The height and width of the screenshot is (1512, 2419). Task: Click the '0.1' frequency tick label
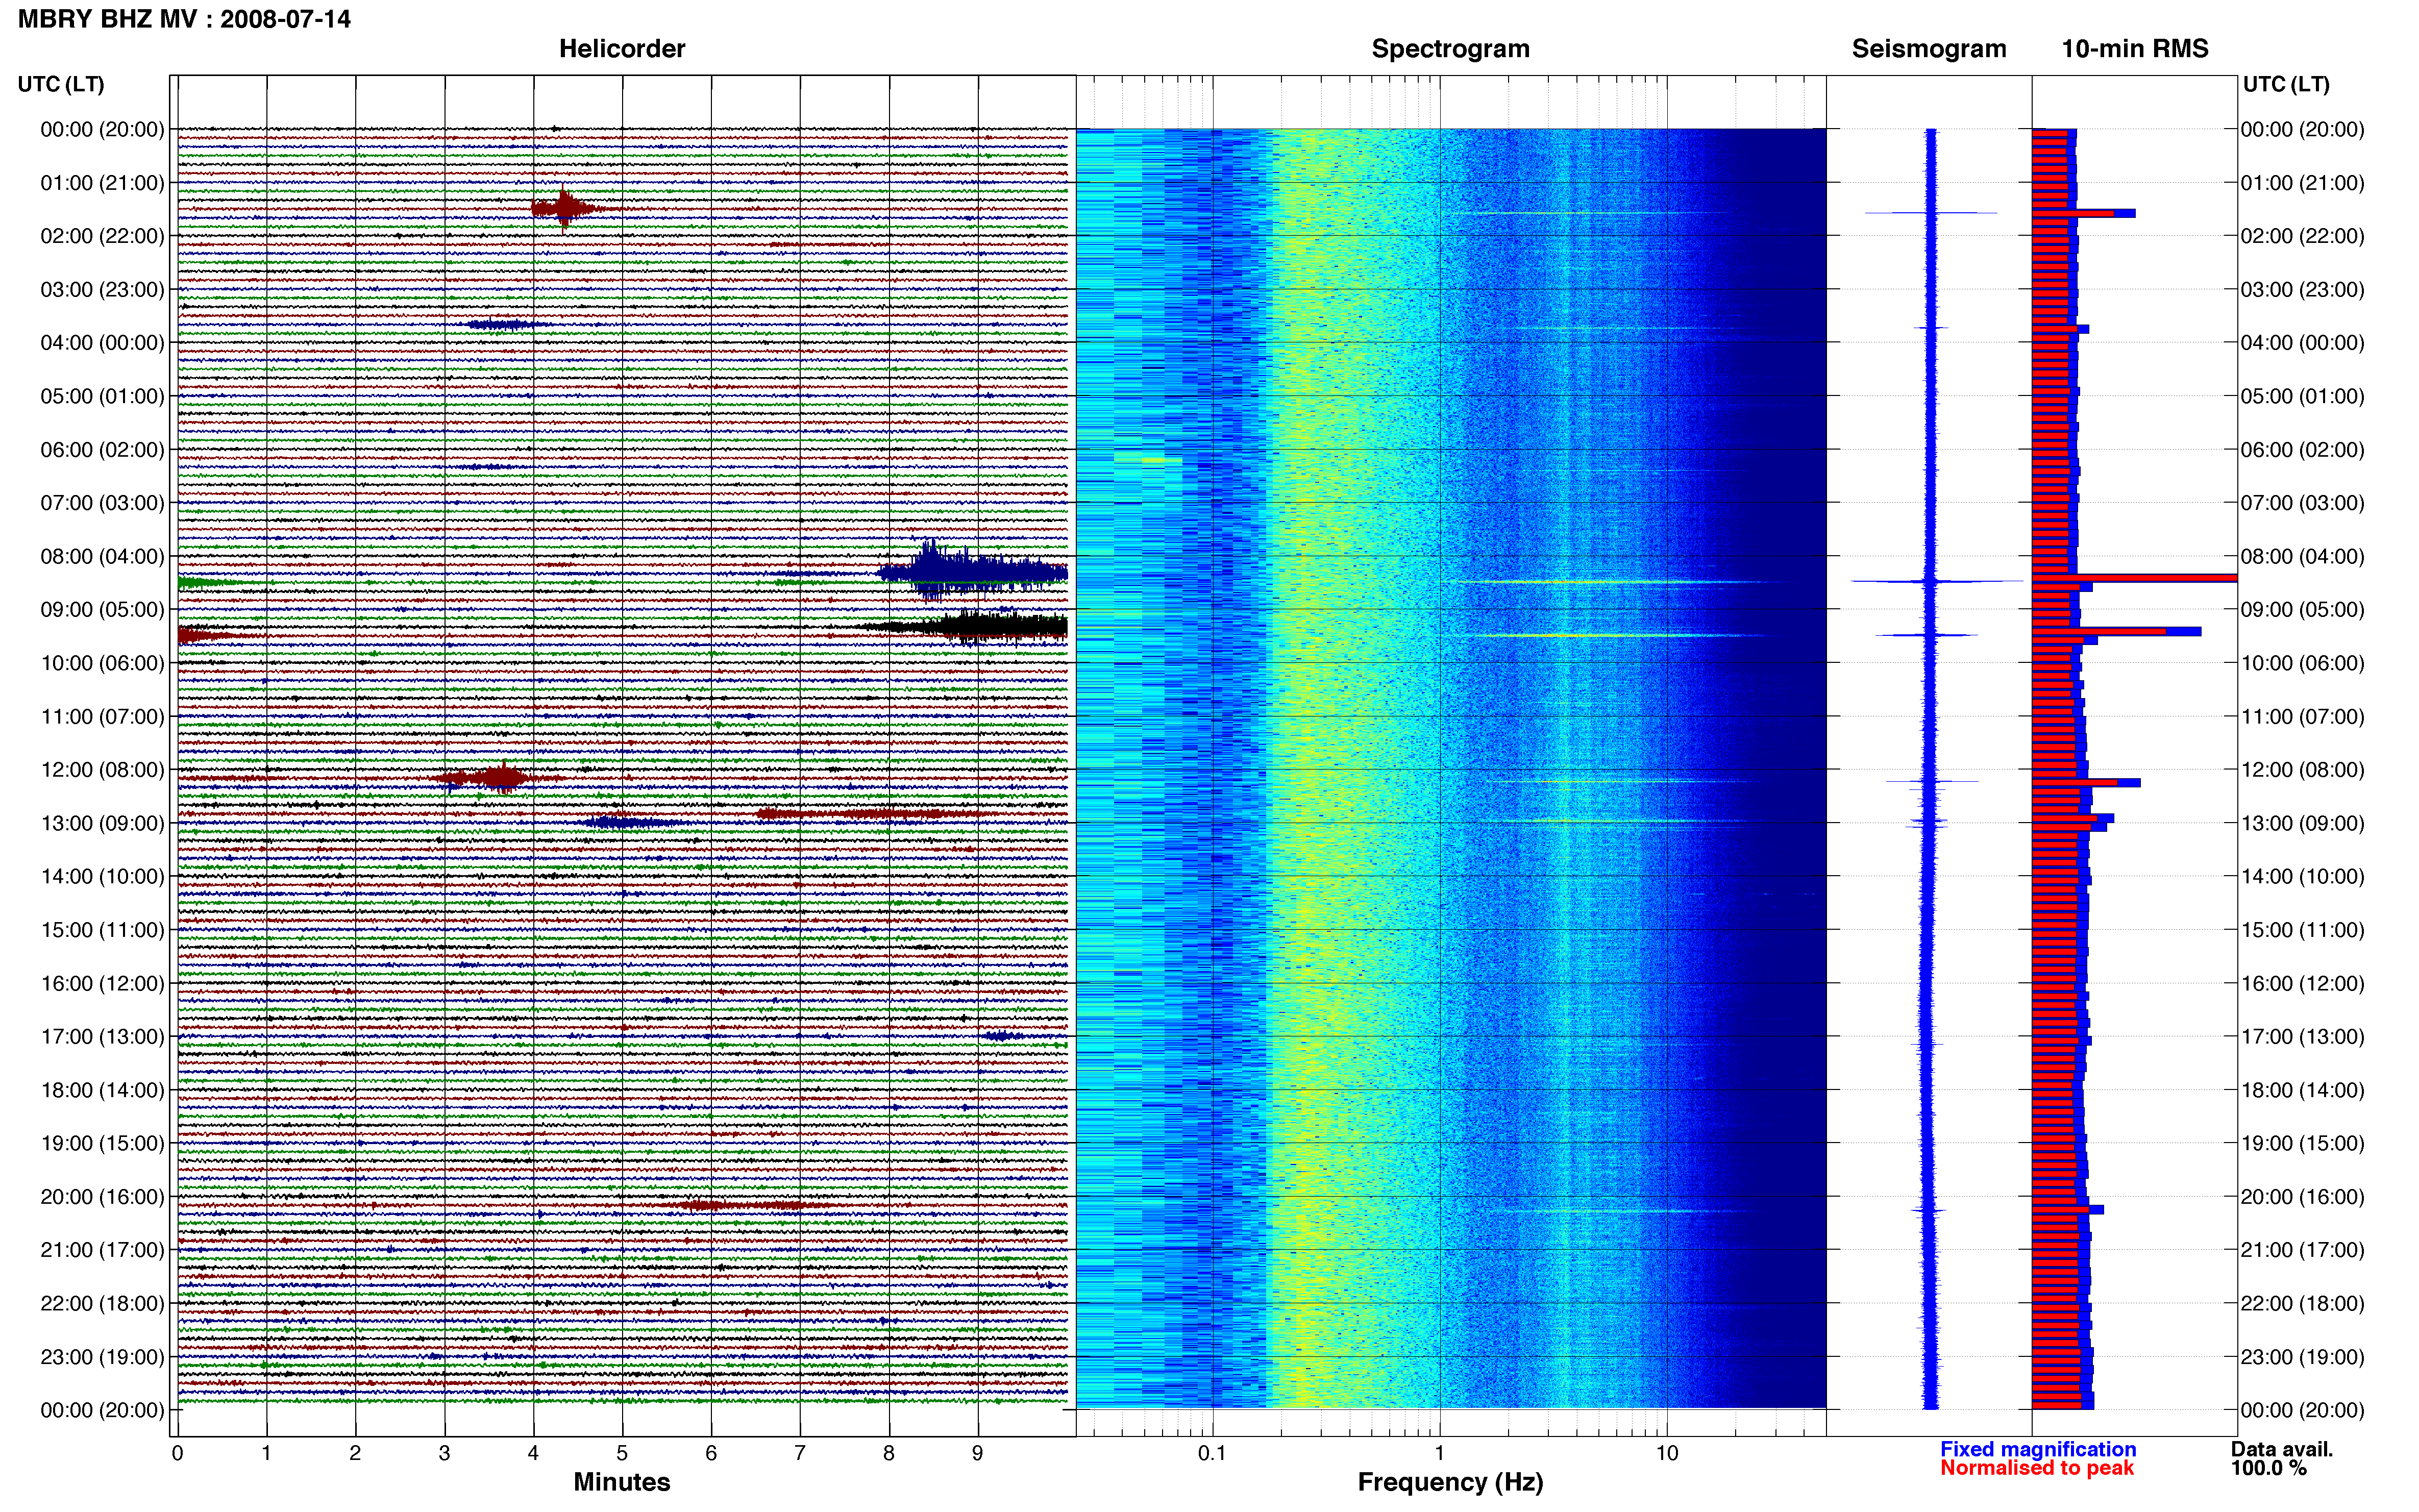click(1212, 1453)
